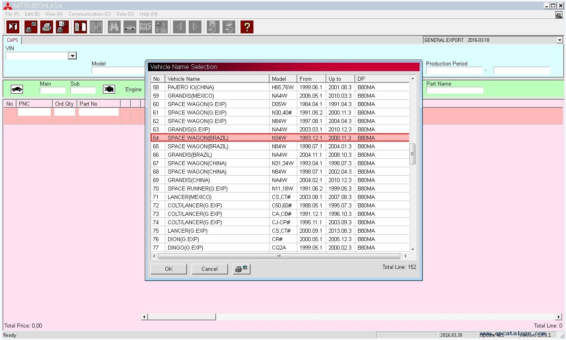Click the greyed swap-arrows list icon

(x=161, y=27)
